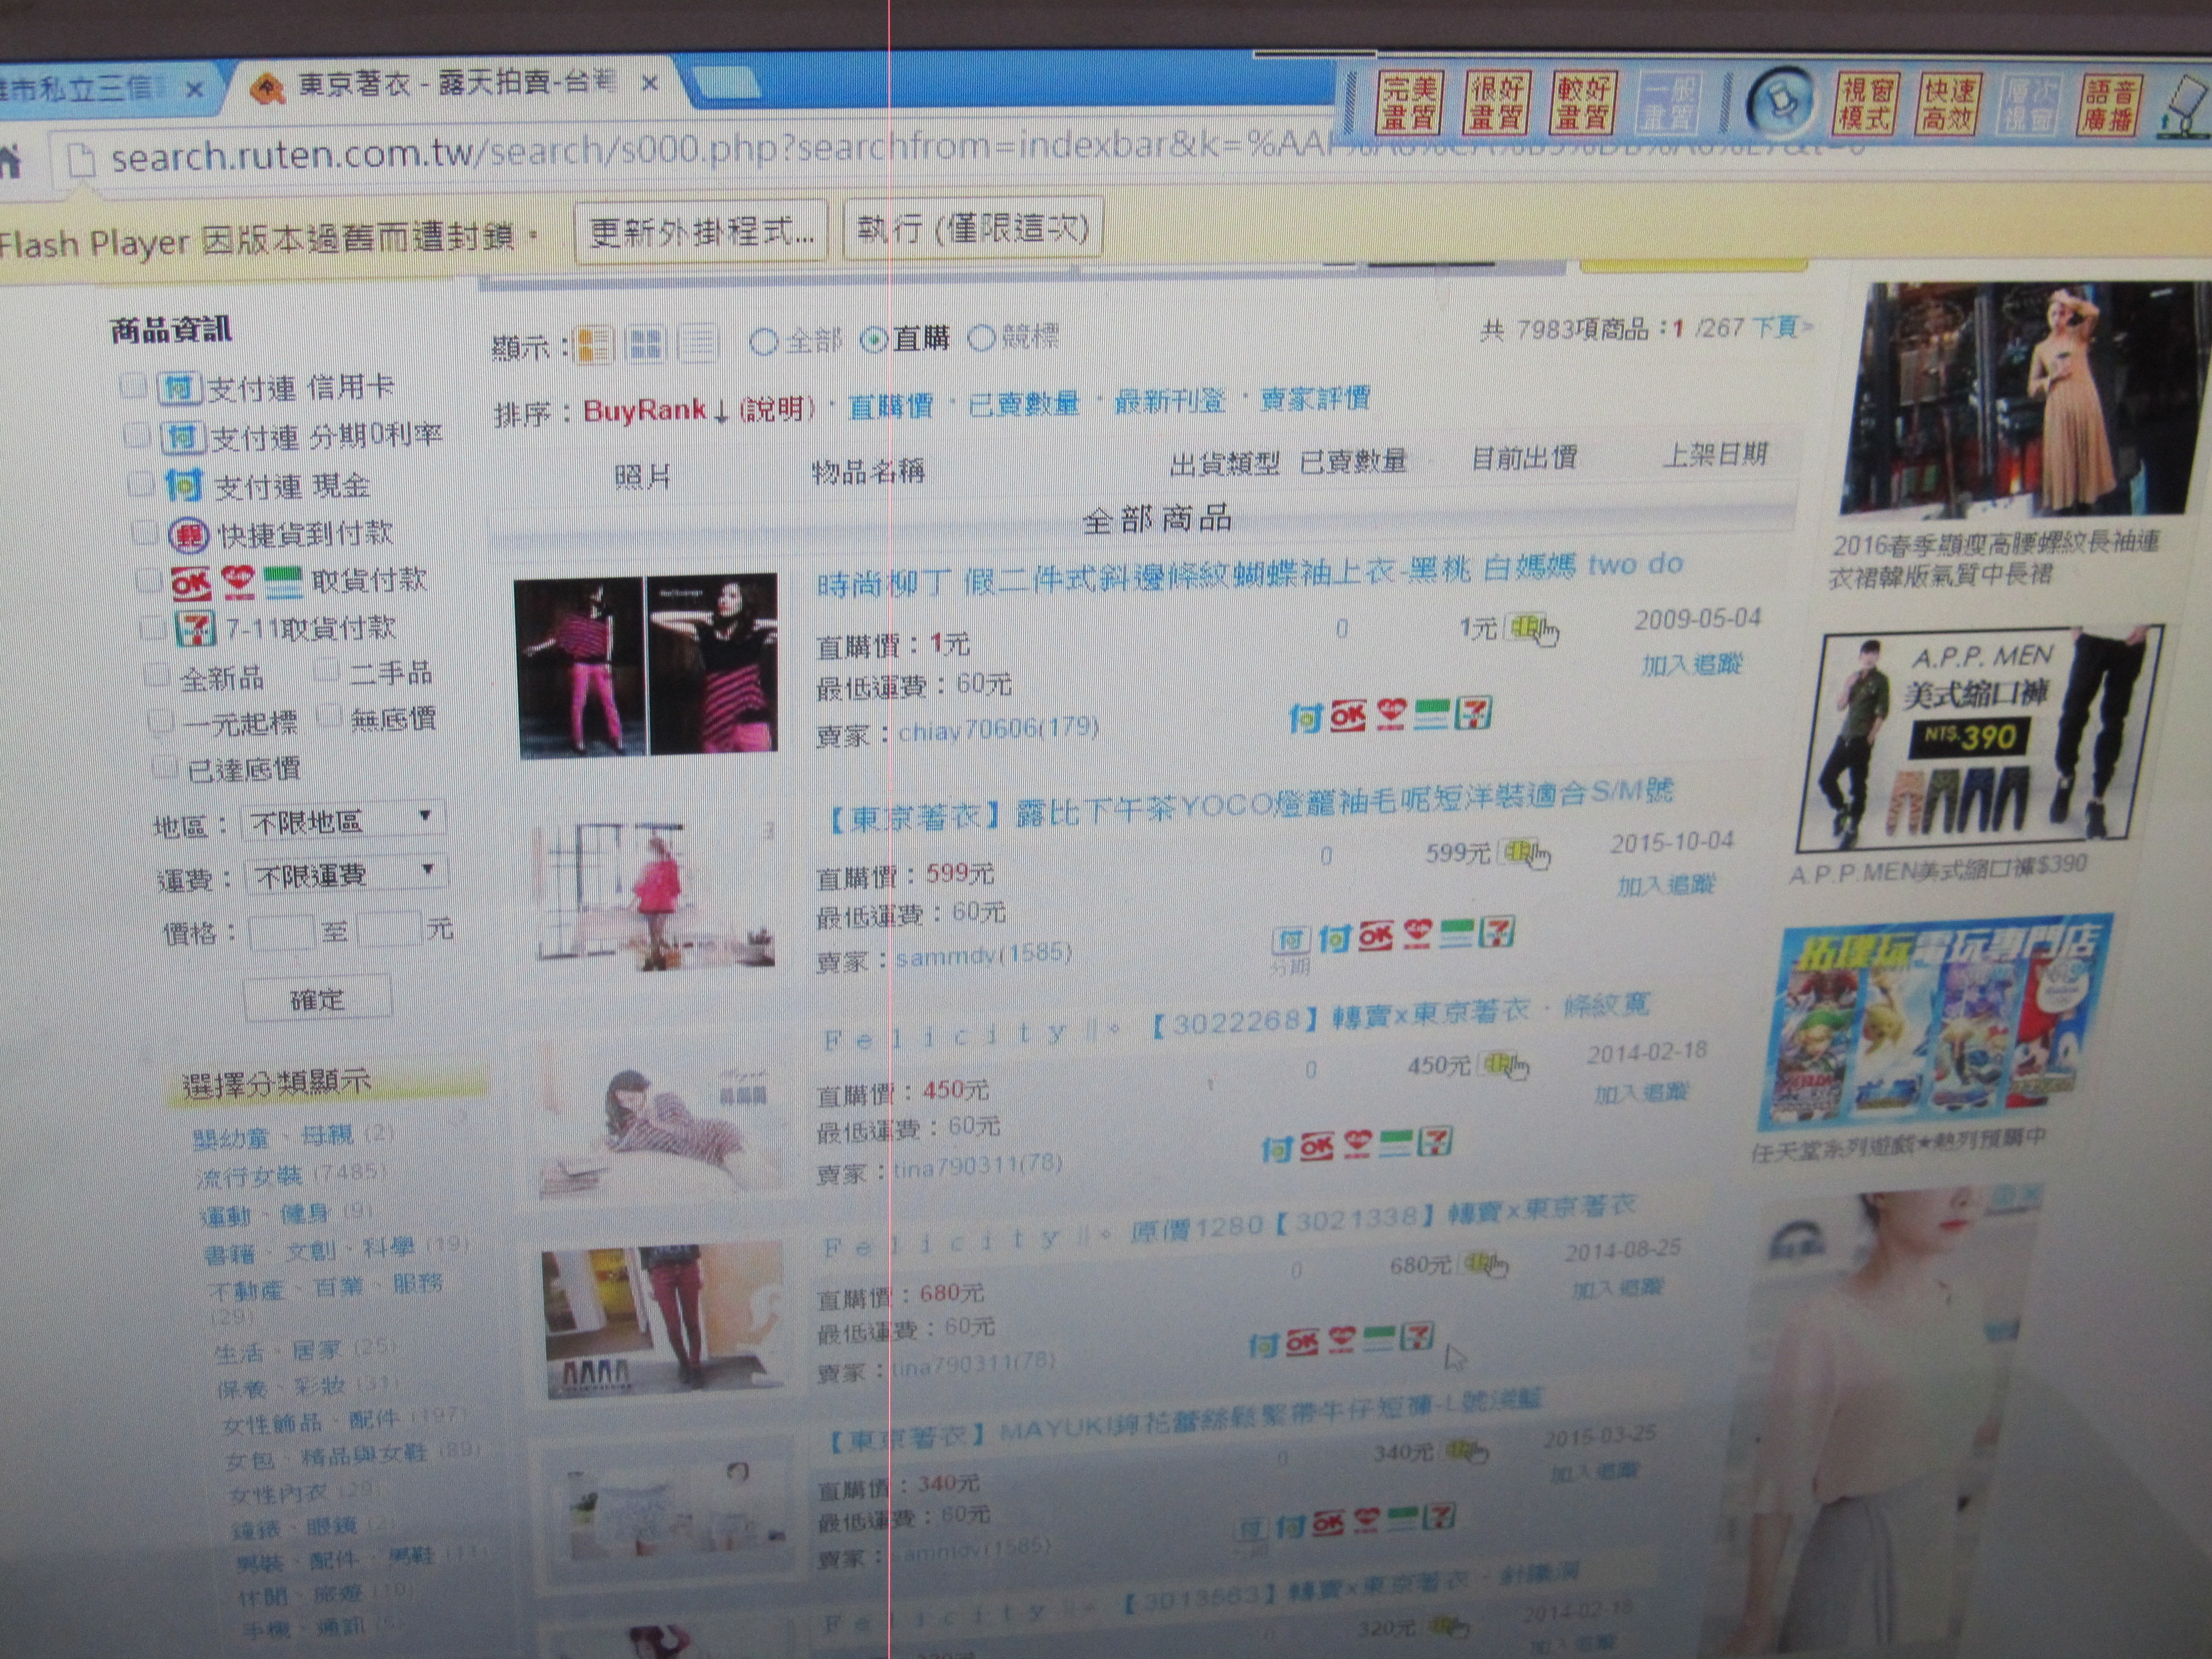
Task: Click seller chiay70606(179)
Action: [x=998, y=730]
